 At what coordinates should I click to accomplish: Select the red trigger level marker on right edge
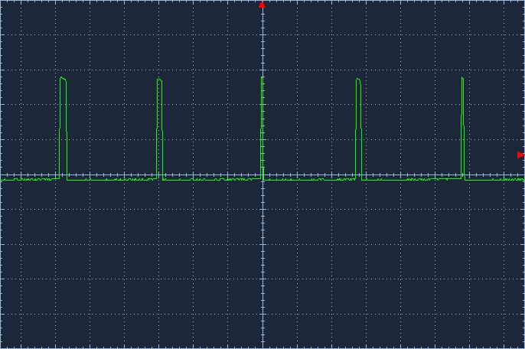520,155
